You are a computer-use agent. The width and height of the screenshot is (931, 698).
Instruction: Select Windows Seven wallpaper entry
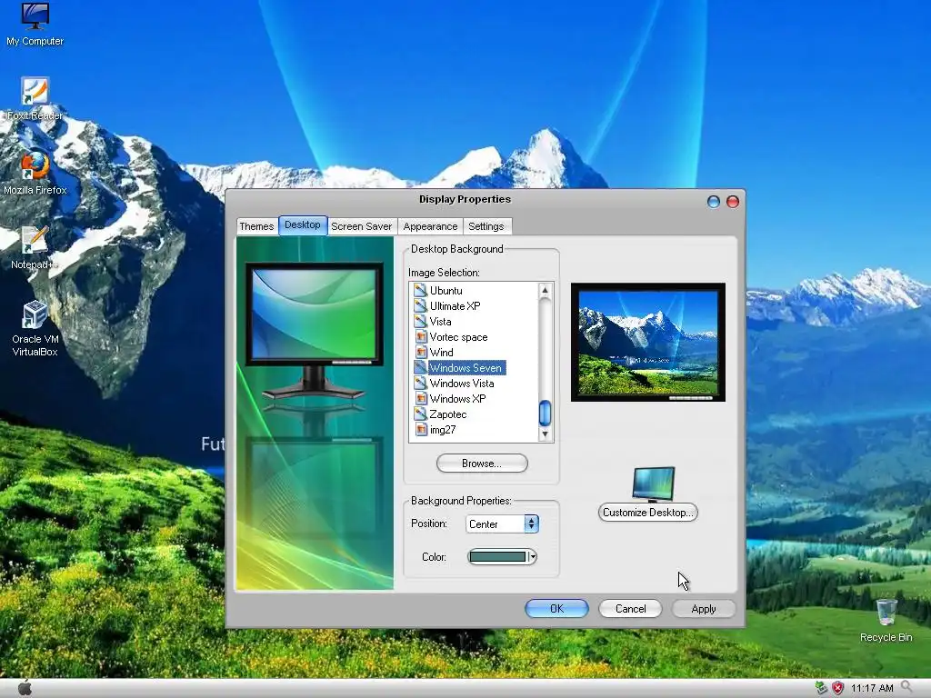click(x=466, y=367)
